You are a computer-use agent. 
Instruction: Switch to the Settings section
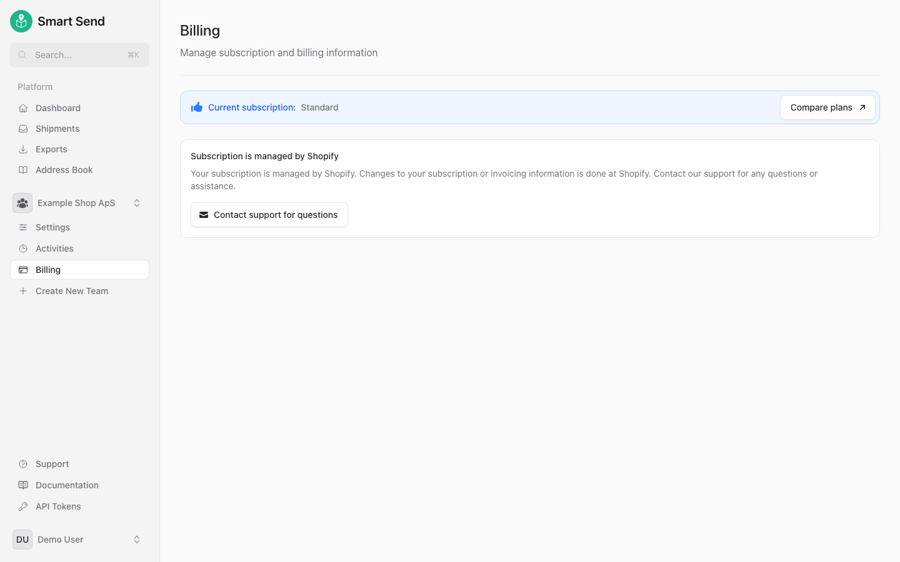53,227
